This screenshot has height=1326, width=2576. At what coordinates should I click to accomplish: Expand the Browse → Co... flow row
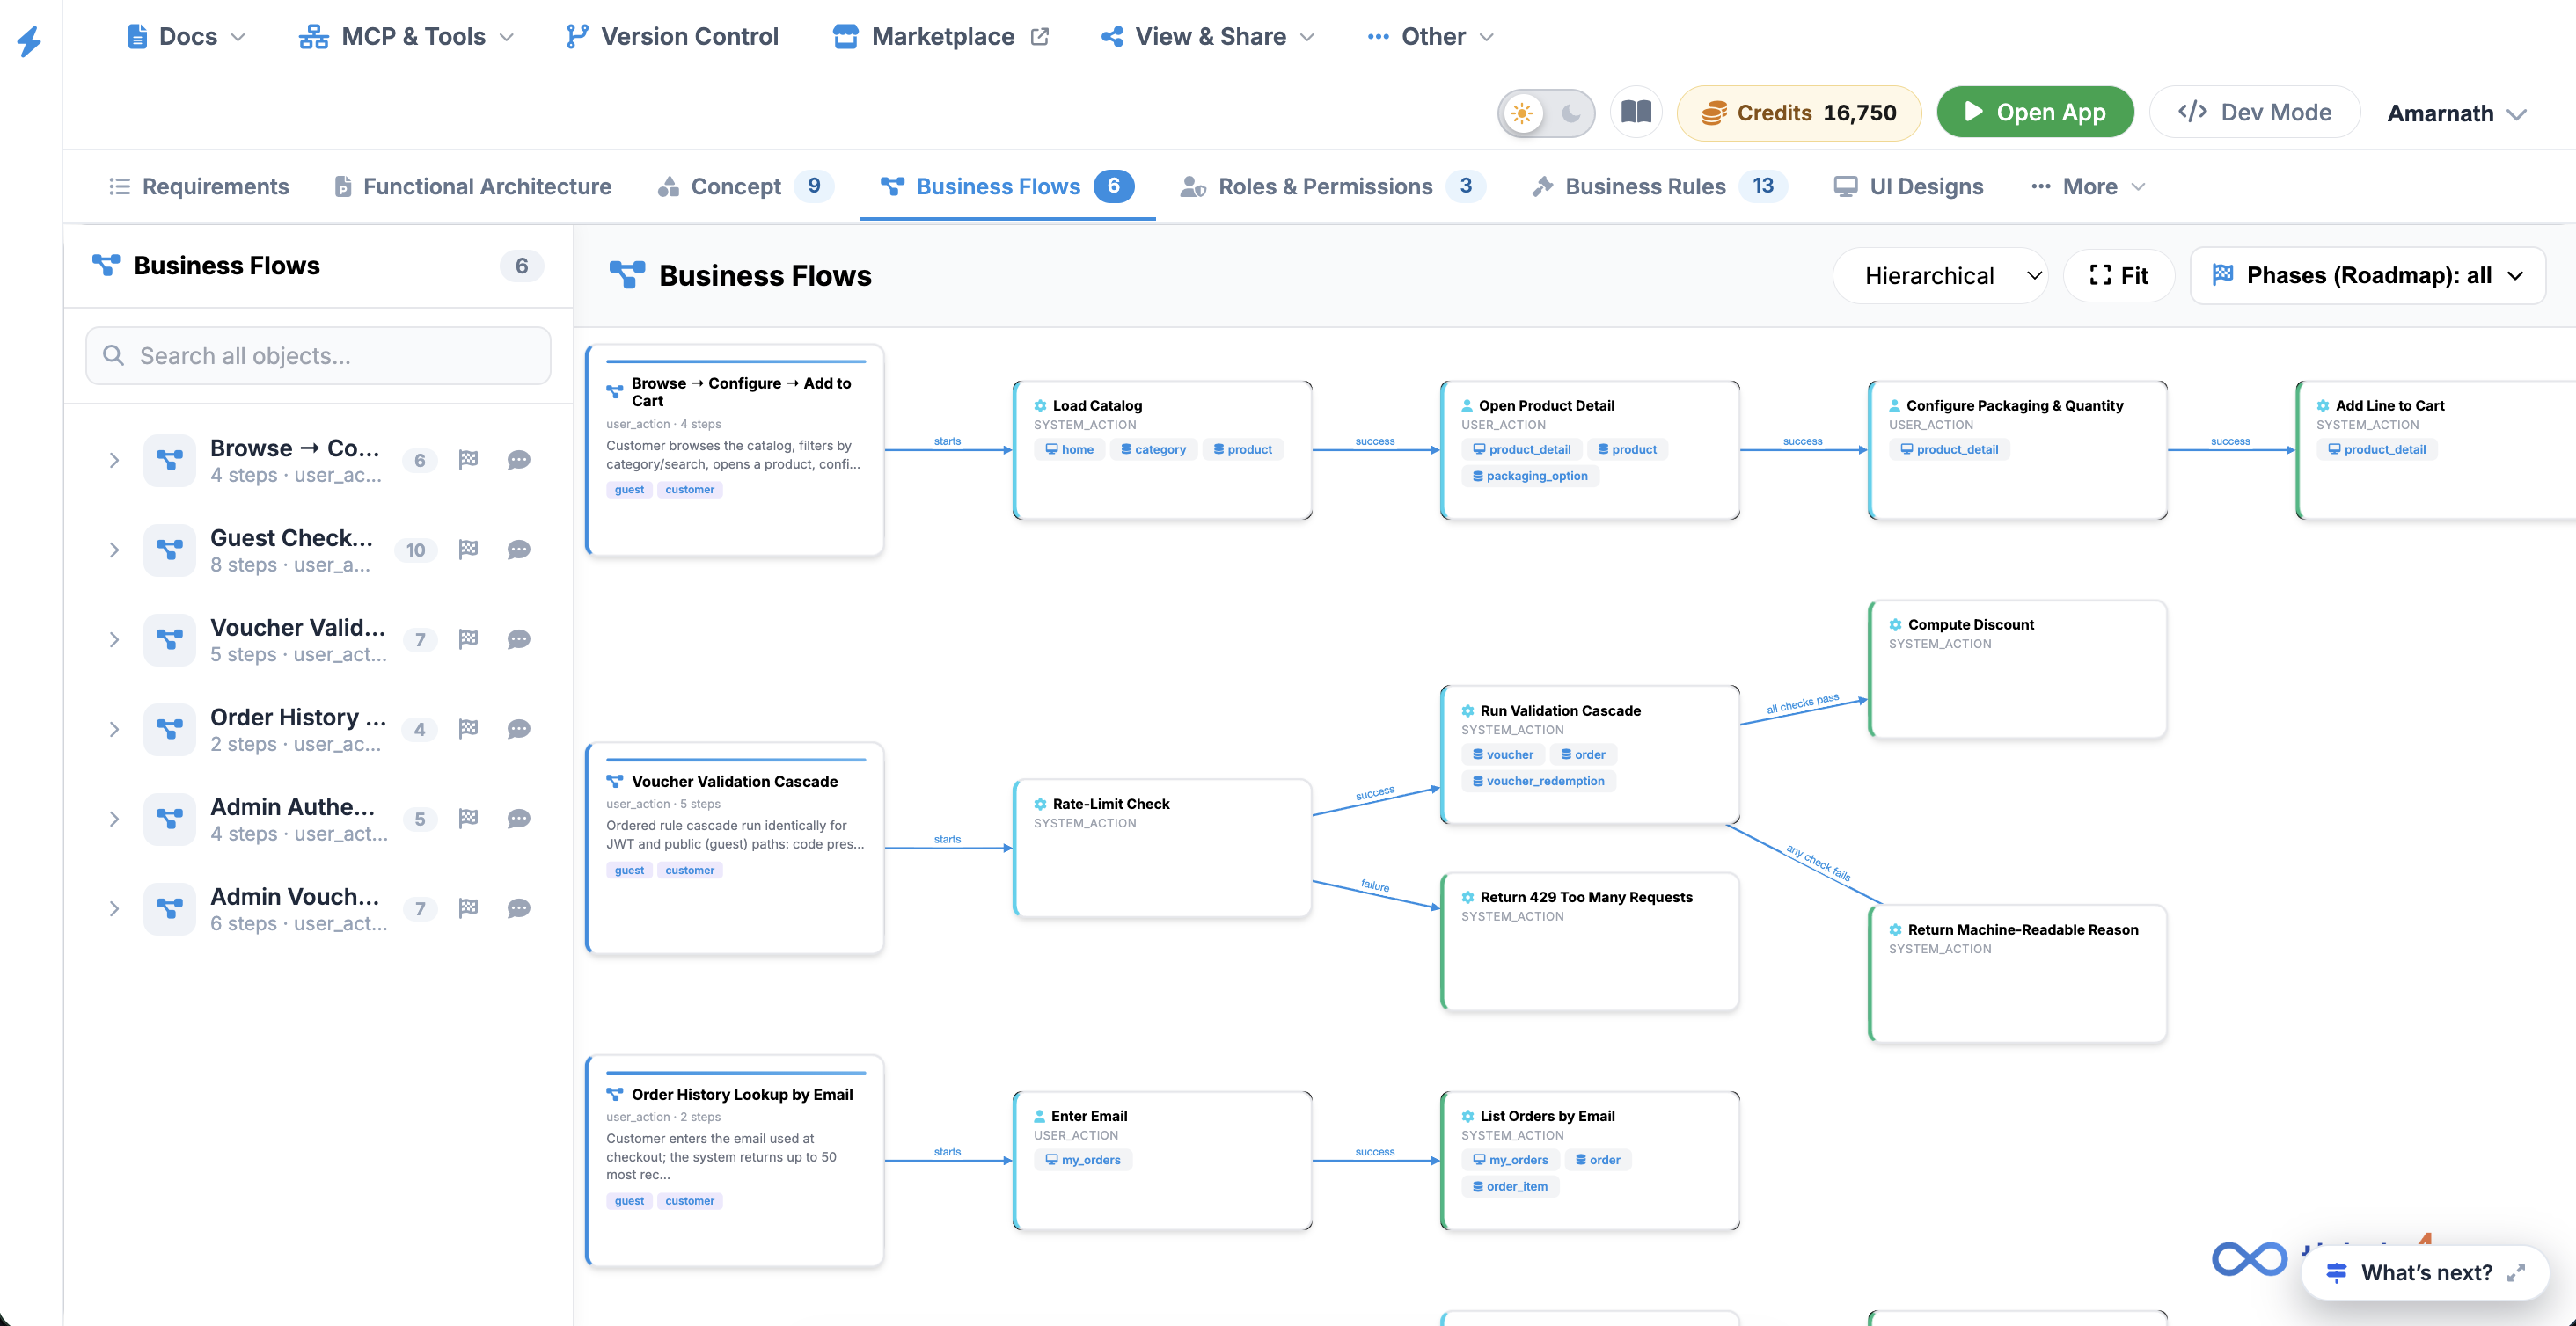pos(114,460)
